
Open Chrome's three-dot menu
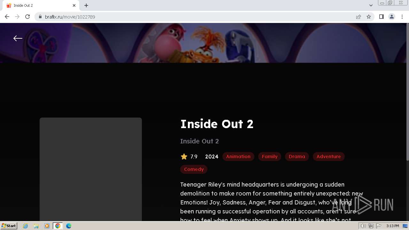pyautogui.click(x=402, y=17)
